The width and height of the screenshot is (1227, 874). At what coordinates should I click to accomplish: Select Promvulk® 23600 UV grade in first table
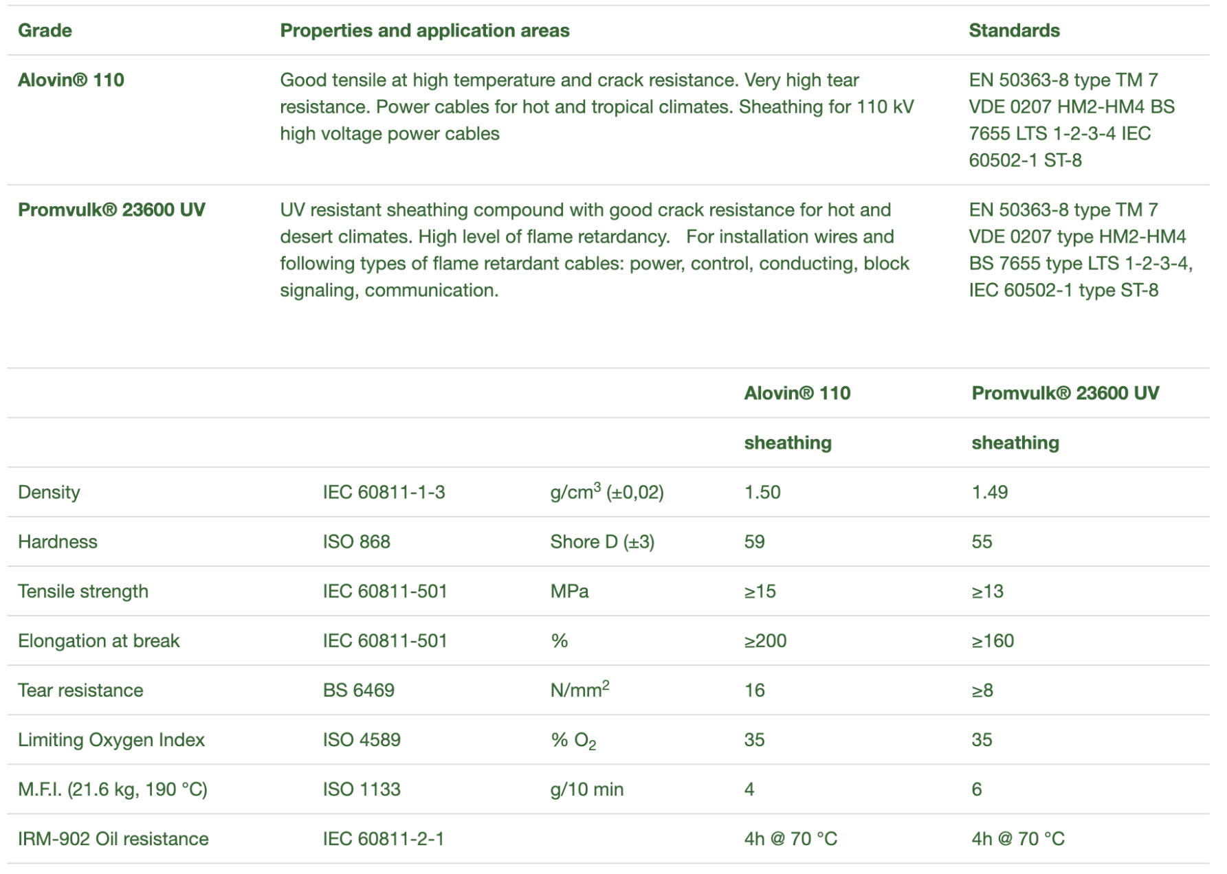[x=111, y=210]
